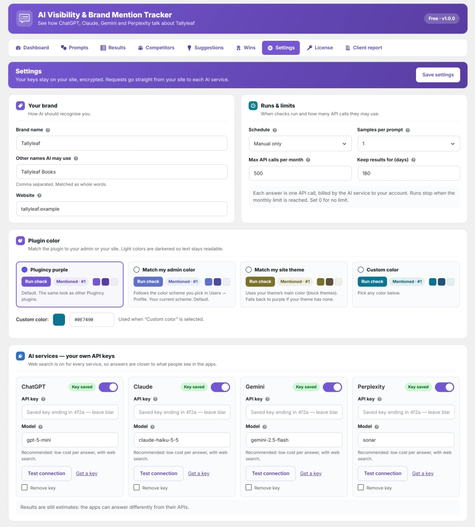Test connection for ChatGPT
Image resolution: width=475 pixels, height=527 pixels.
tap(46, 474)
